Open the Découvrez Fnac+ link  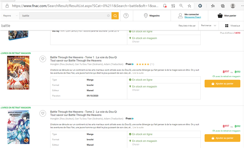pos(193,17)
